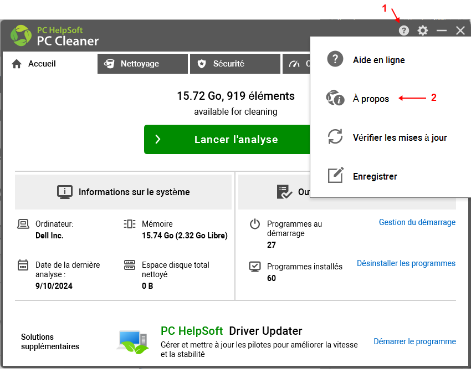The width and height of the screenshot is (471, 388).
Task: Click the refresh arrows update icon
Action: (x=335, y=136)
